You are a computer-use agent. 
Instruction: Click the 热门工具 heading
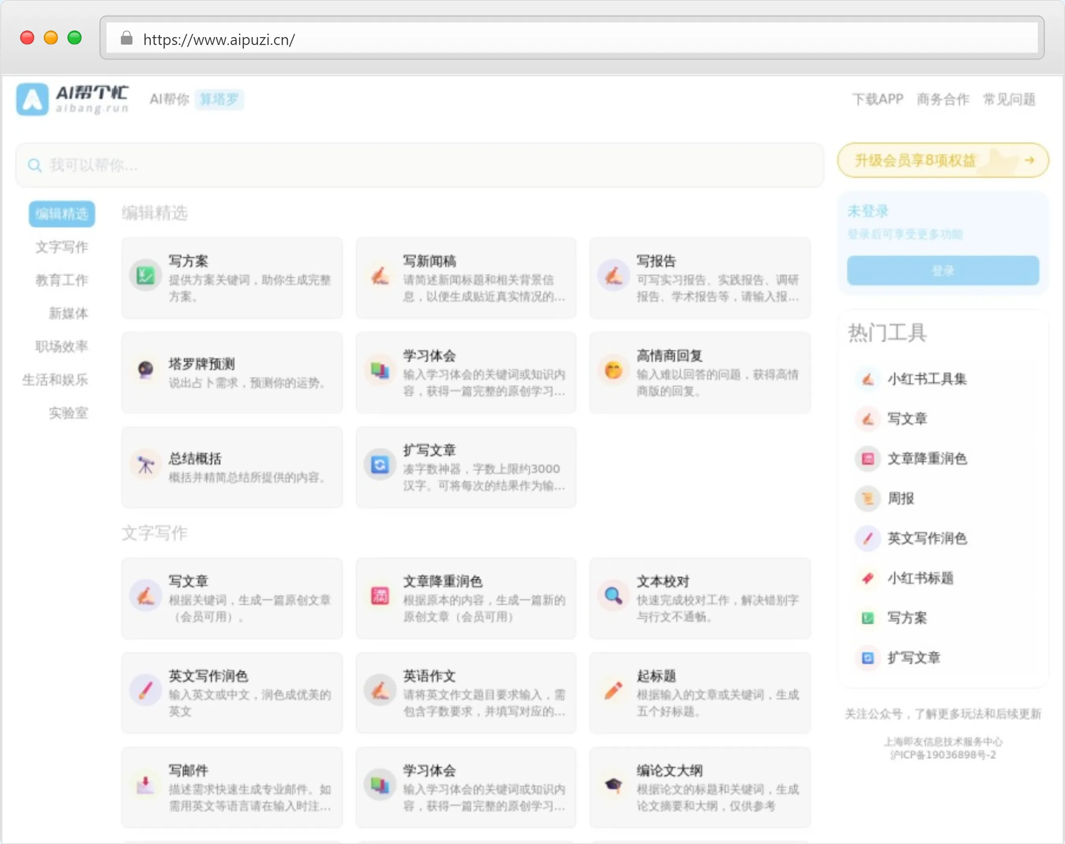pos(887,333)
